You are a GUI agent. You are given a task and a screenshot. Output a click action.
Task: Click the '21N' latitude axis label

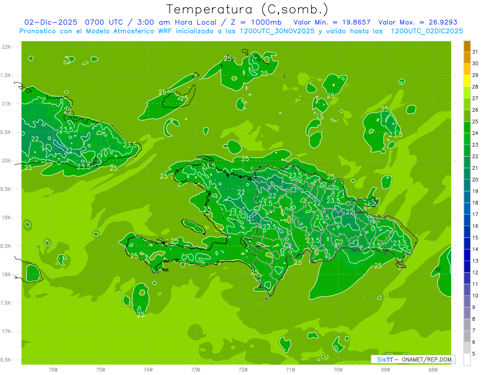click(7, 104)
